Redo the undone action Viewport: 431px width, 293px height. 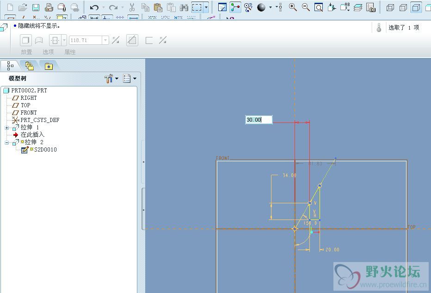click(x=113, y=7)
